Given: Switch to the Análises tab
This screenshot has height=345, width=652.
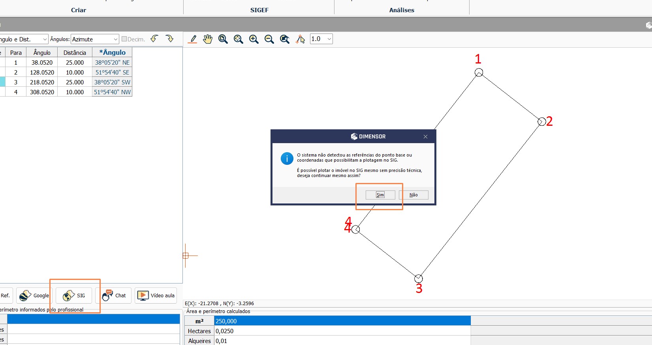Looking at the screenshot, I should 402,10.
